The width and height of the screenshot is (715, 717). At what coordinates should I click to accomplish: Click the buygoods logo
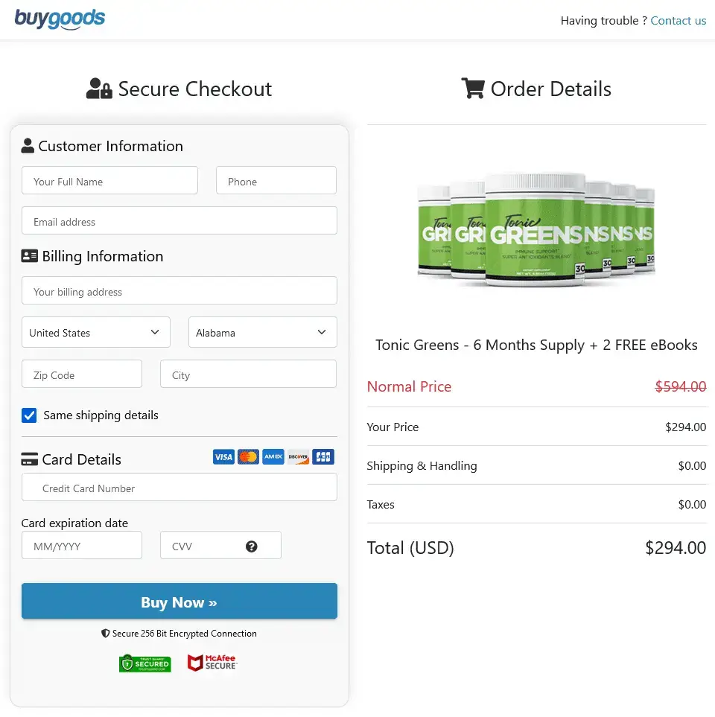[x=60, y=19]
